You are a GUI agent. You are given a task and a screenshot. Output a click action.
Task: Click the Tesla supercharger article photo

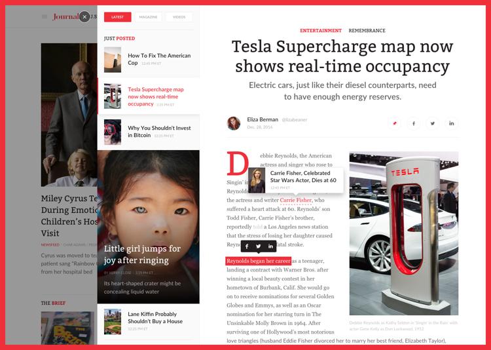[403, 233]
